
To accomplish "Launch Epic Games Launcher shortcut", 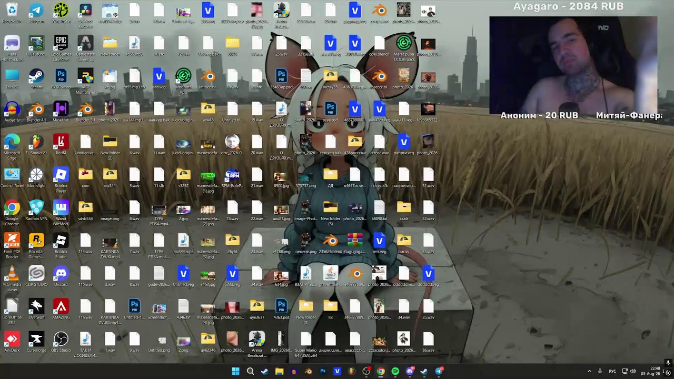I will [x=61, y=48].
